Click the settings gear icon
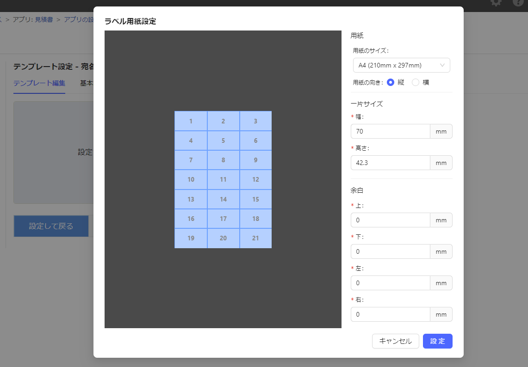The width and height of the screenshot is (528, 367). (x=496, y=2)
